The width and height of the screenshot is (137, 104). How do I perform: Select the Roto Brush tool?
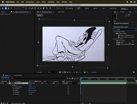[47, 8]
